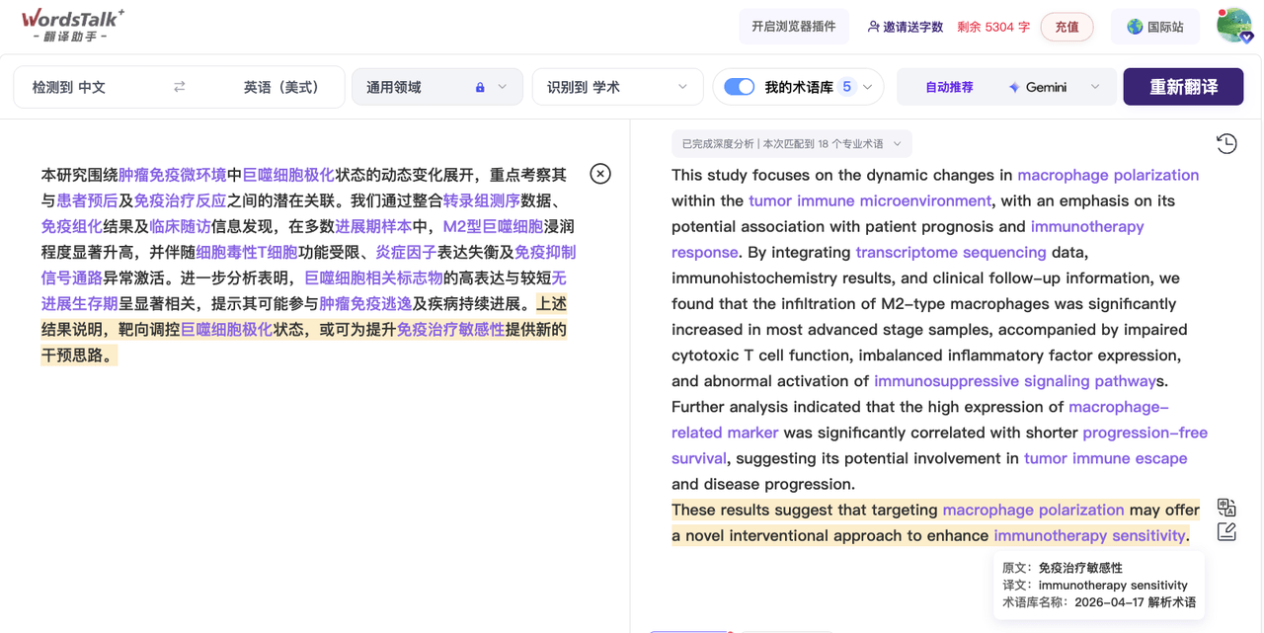Viewport: 1264px width, 633px height.
Task: Click tooltip 术语库名称 2026-04-17 解析术语
Action: pyautogui.click(x=1099, y=601)
